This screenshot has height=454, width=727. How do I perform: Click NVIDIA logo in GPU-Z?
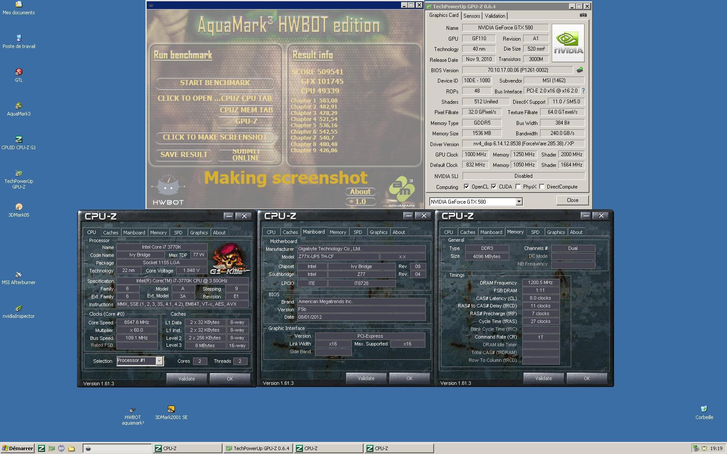point(568,43)
